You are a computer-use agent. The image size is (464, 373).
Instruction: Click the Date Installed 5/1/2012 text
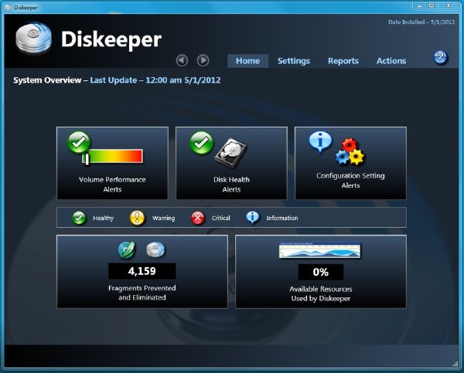pos(421,22)
